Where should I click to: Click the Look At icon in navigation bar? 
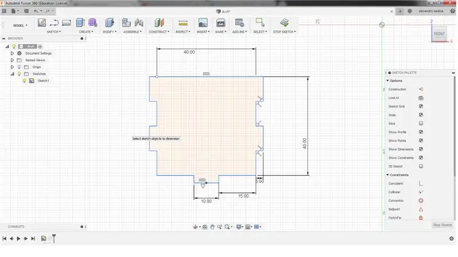tap(205, 227)
